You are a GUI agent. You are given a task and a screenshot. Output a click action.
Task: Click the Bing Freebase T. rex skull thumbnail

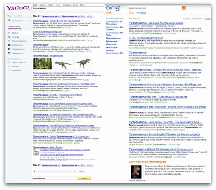coord(136,172)
